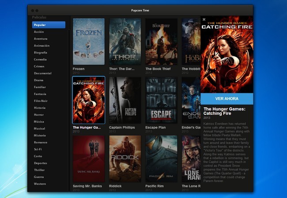This screenshot has width=287, height=198.
Task: Click 'The Hunger Ga...' title under poster
Action: (87, 128)
